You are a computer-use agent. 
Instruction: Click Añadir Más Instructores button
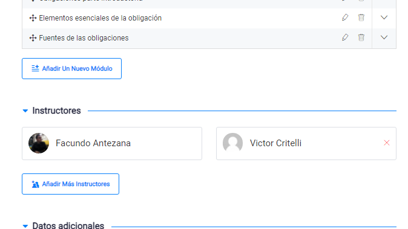coord(70,184)
